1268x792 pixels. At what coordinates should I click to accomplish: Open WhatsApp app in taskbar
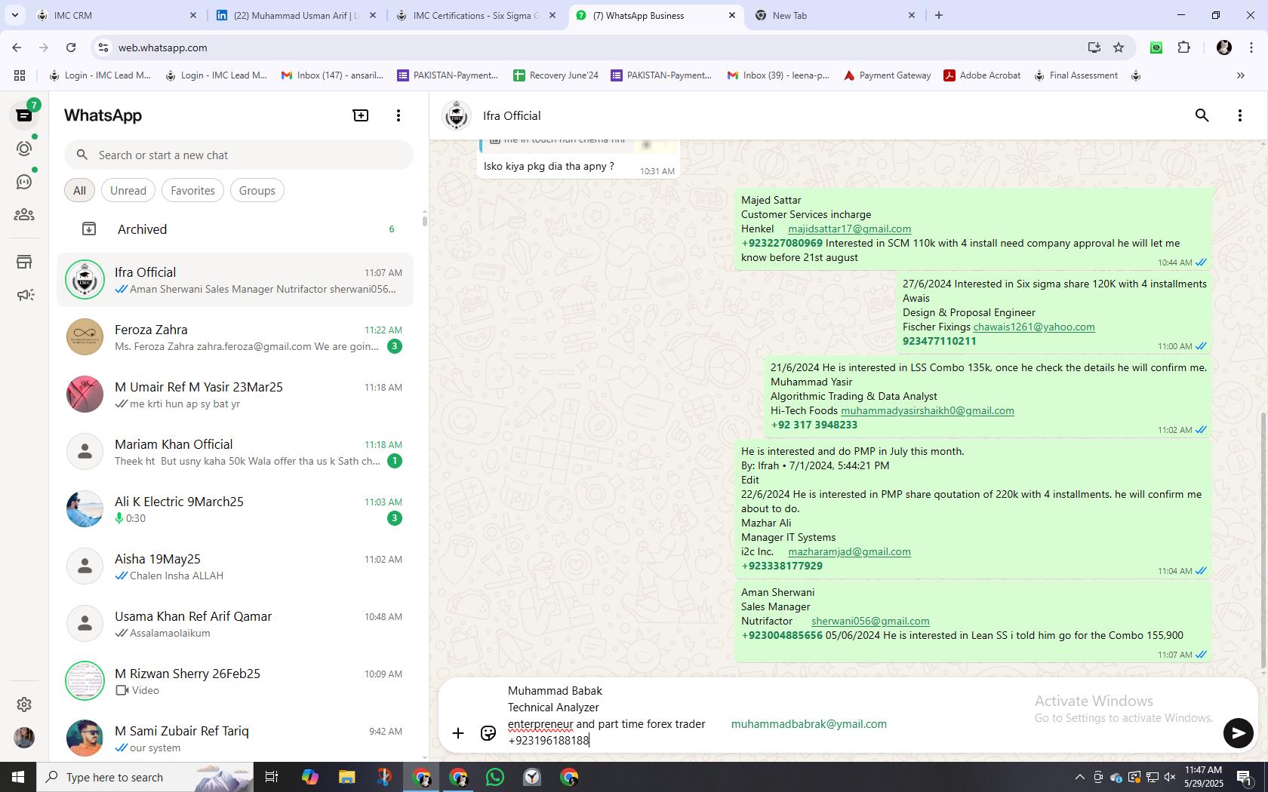[495, 777]
